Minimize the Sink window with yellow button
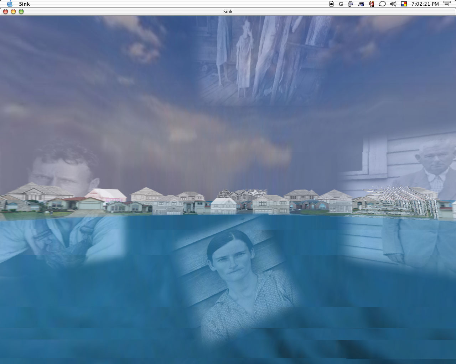This screenshot has width=456, height=364. coord(13,11)
